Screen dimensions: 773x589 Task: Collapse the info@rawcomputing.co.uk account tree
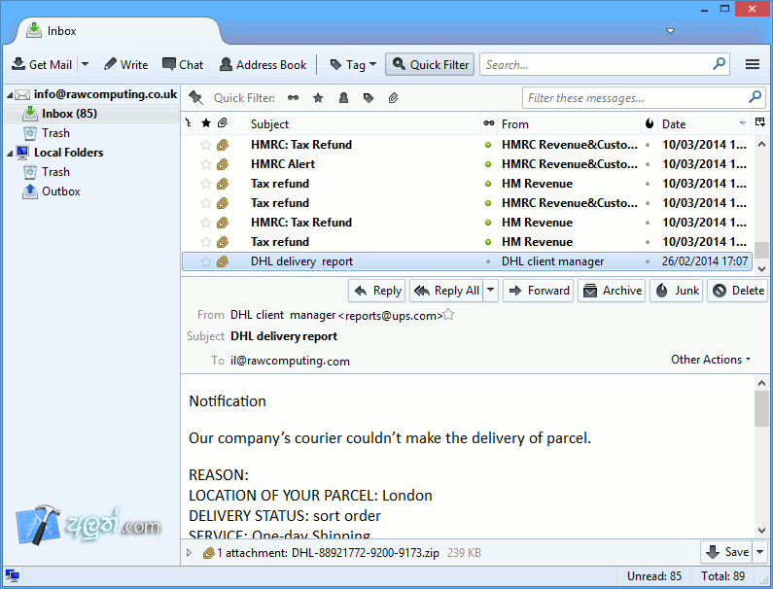point(10,94)
